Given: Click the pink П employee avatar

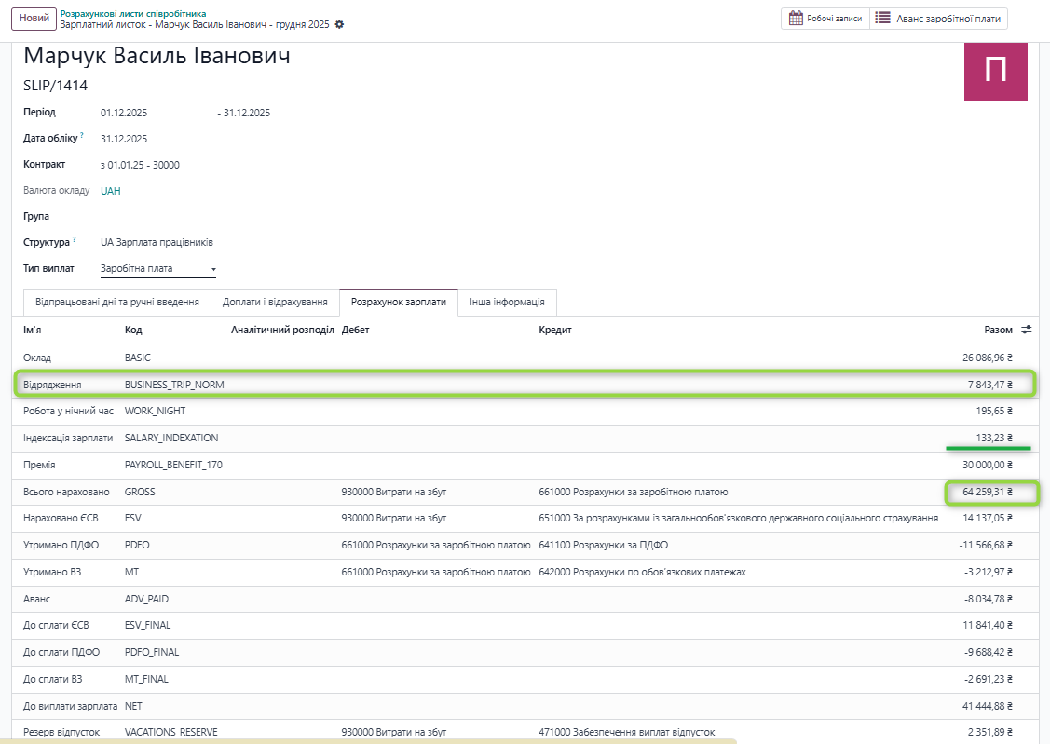Looking at the screenshot, I should pos(995,71).
